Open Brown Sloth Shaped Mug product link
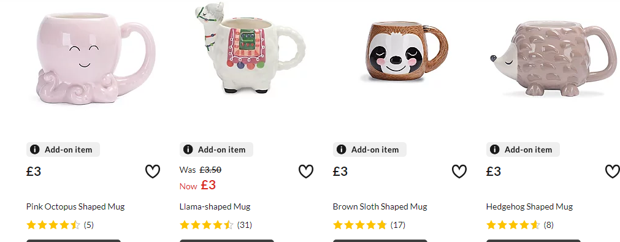Image resolution: width=620 pixels, height=242 pixels. (380, 206)
